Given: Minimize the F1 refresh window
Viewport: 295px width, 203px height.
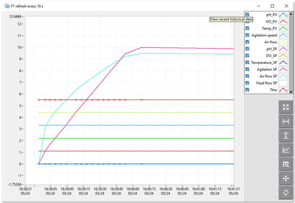Looking at the screenshot, I should coord(259,6).
